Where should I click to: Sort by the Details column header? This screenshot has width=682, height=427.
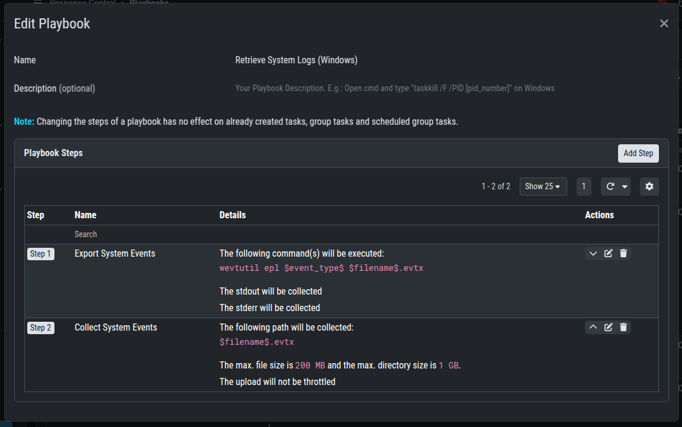coord(233,215)
